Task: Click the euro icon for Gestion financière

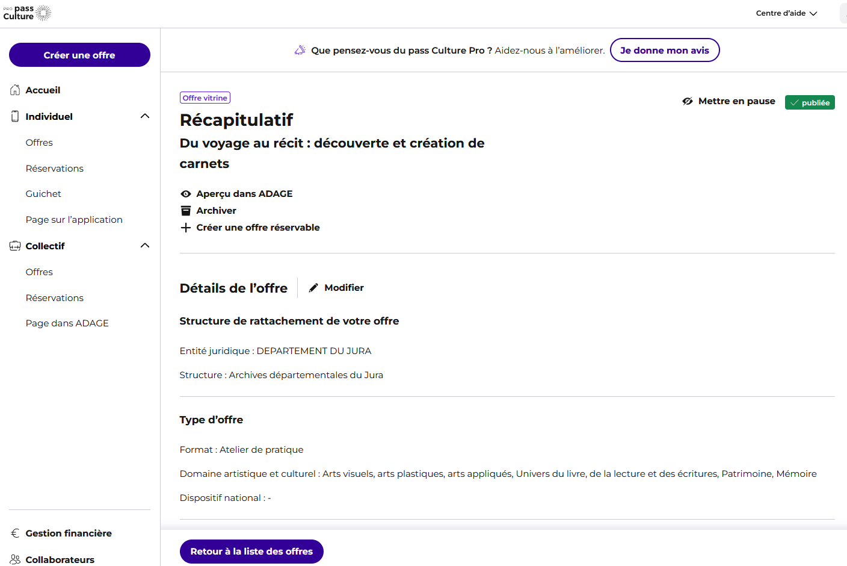Action: 15,533
